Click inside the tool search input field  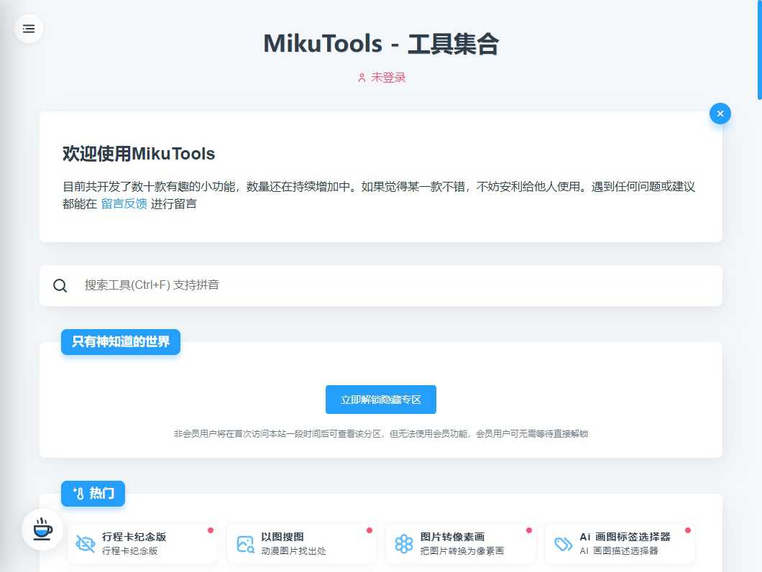point(288,285)
